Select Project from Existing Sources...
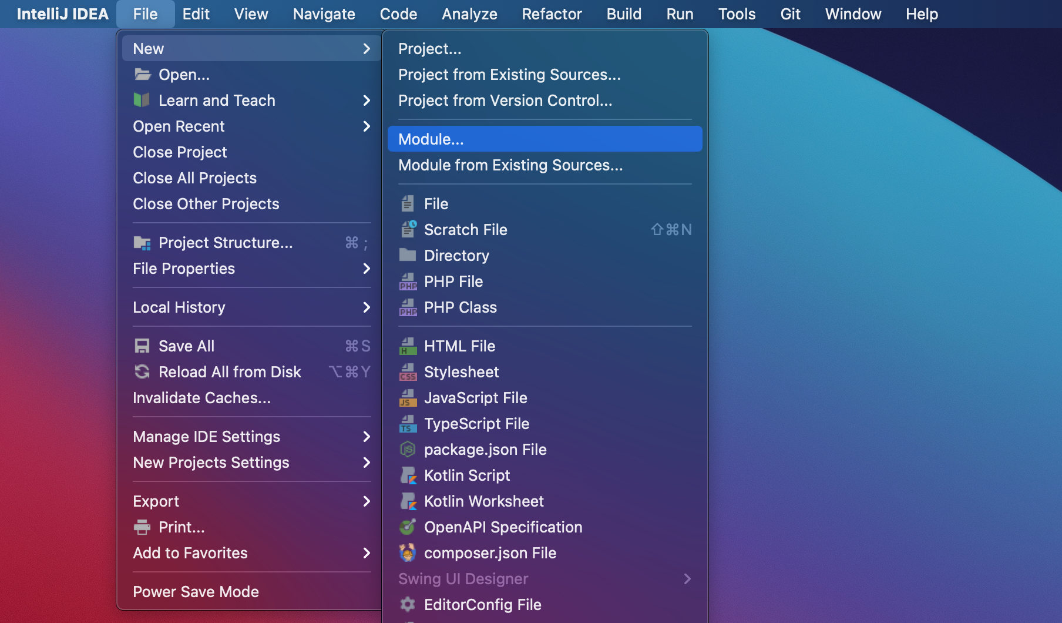Image resolution: width=1062 pixels, height=623 pixels. click(x=545, y=75)
